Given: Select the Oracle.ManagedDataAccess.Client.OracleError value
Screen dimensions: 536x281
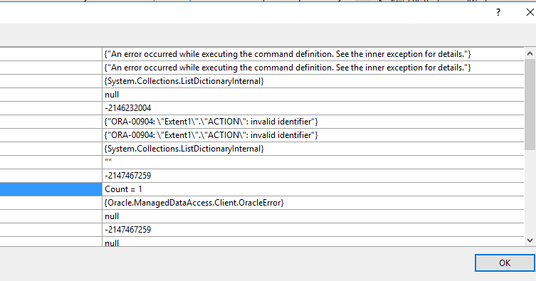Looking at the screenshot, I should [x=194, y=203].
